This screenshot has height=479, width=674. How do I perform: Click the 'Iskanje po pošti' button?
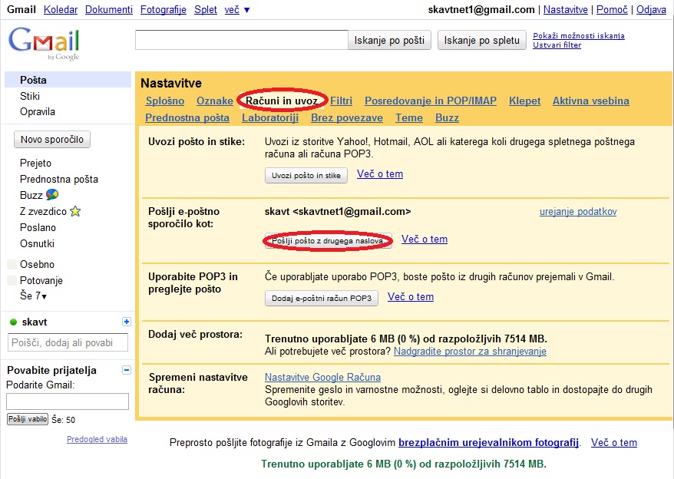pos(389,41)
